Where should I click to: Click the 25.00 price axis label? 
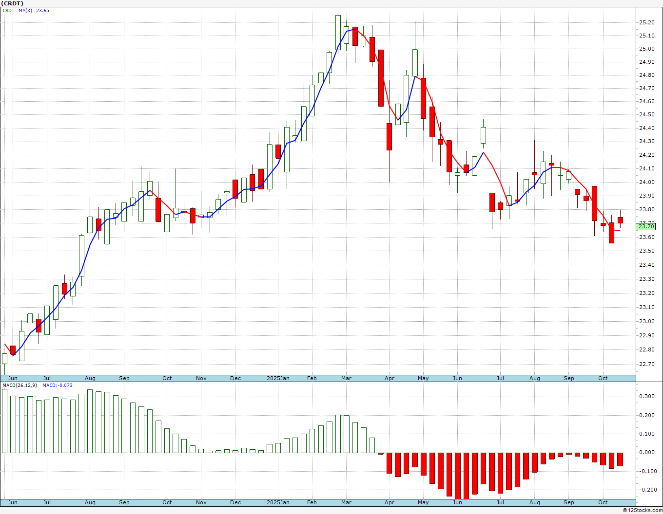pyautogui.click(x=646, y=49)
